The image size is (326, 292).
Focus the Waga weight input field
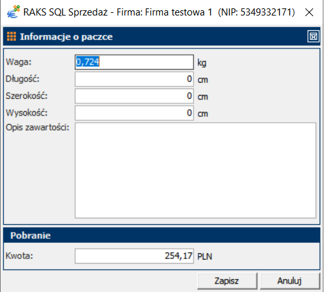134,62
